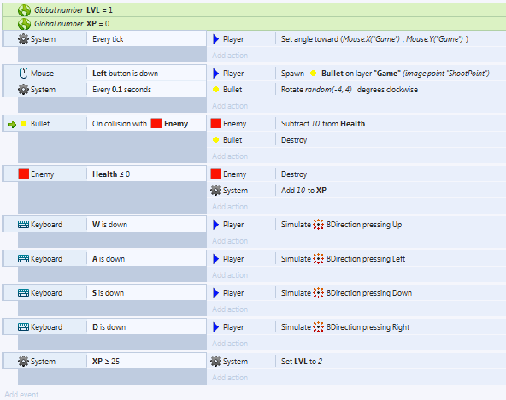The width and height of the screenshot is (506, 400).
Task: Select the System gear icon for Every tick
Action: (23, 39)
